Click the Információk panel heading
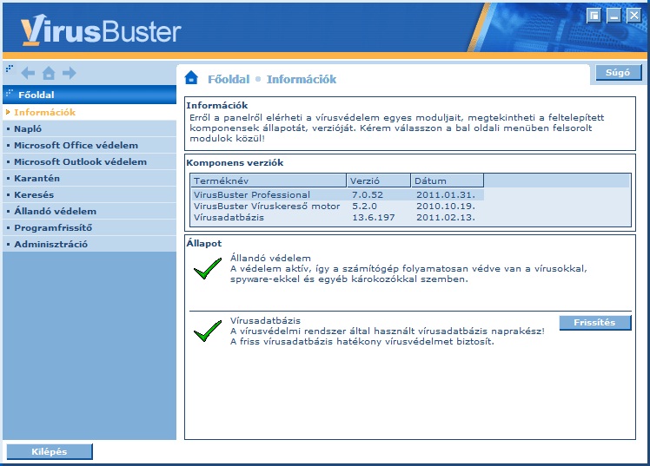The width and height of the screenshot is (650, 466). coord(216,105)
